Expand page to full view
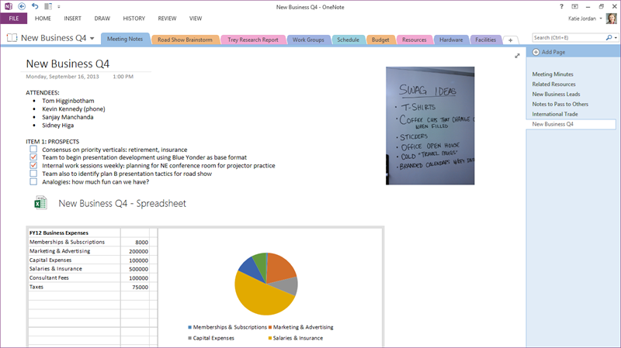 [518, 56]
